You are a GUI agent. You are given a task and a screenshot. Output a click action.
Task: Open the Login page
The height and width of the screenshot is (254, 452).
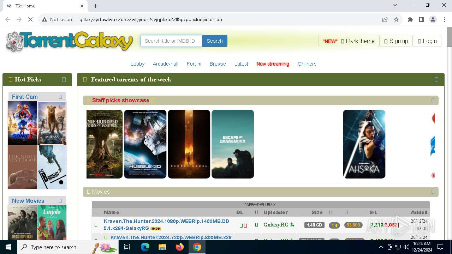(427, 41)
